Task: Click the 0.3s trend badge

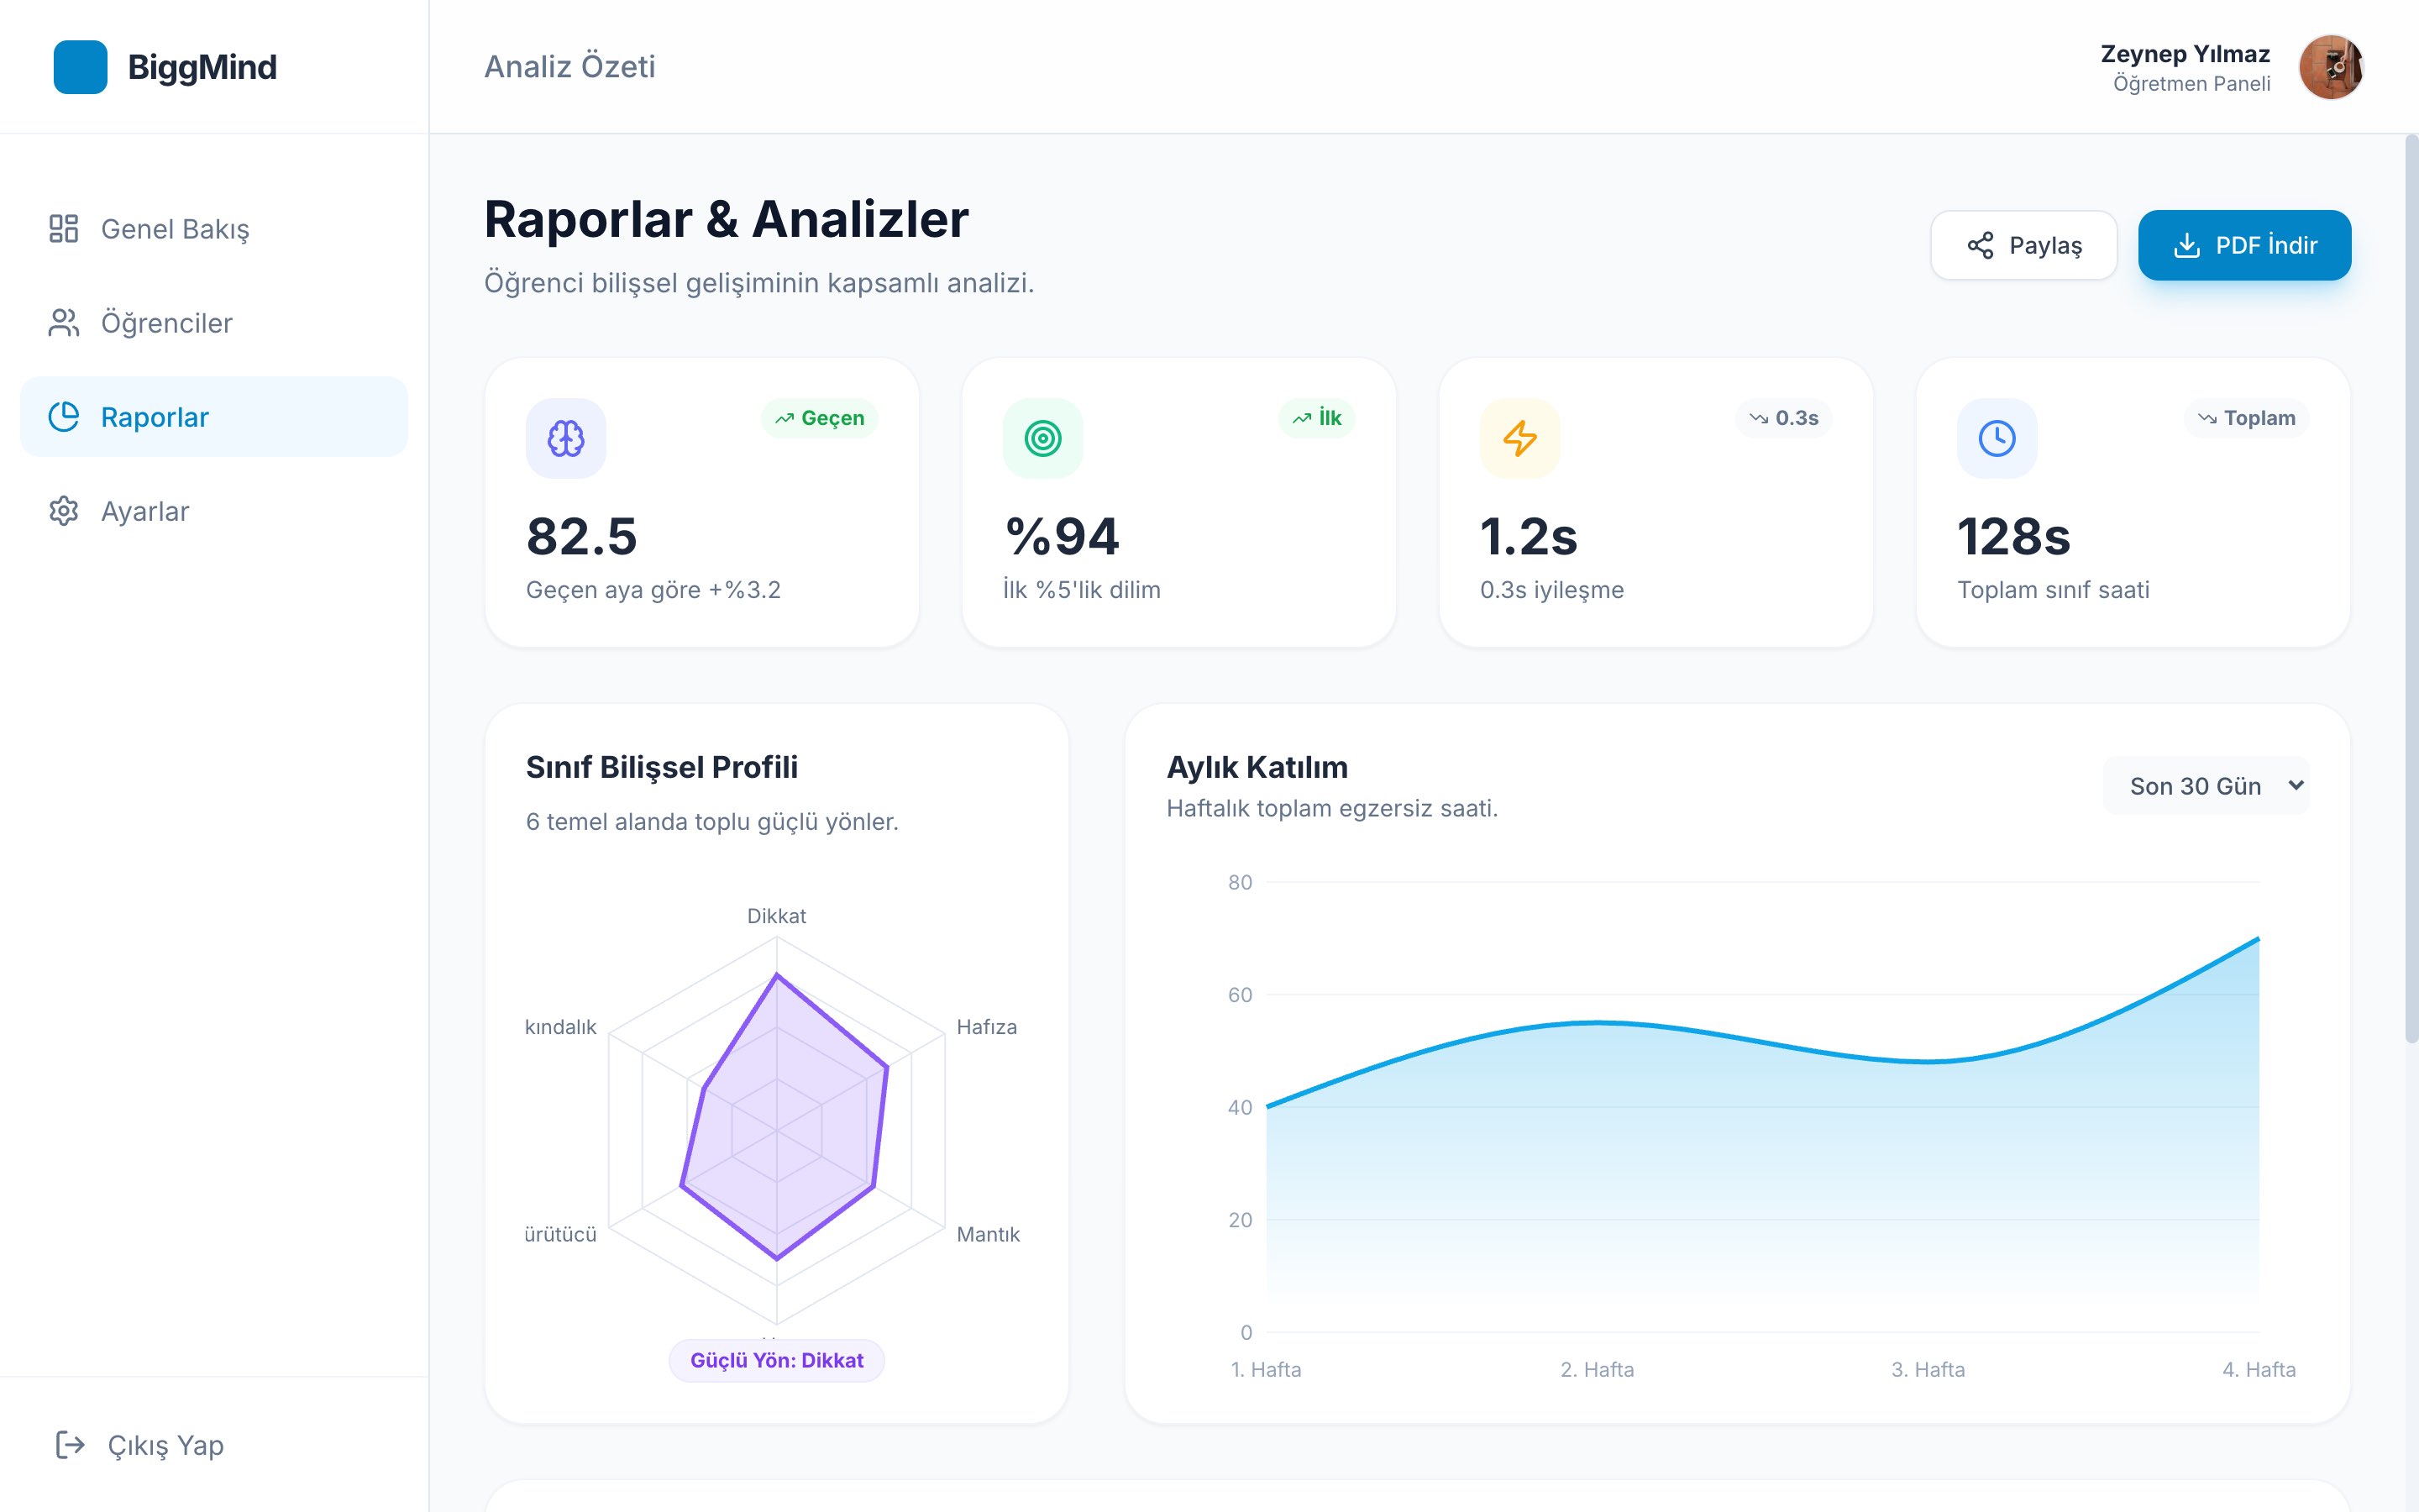Action: 1783,418
